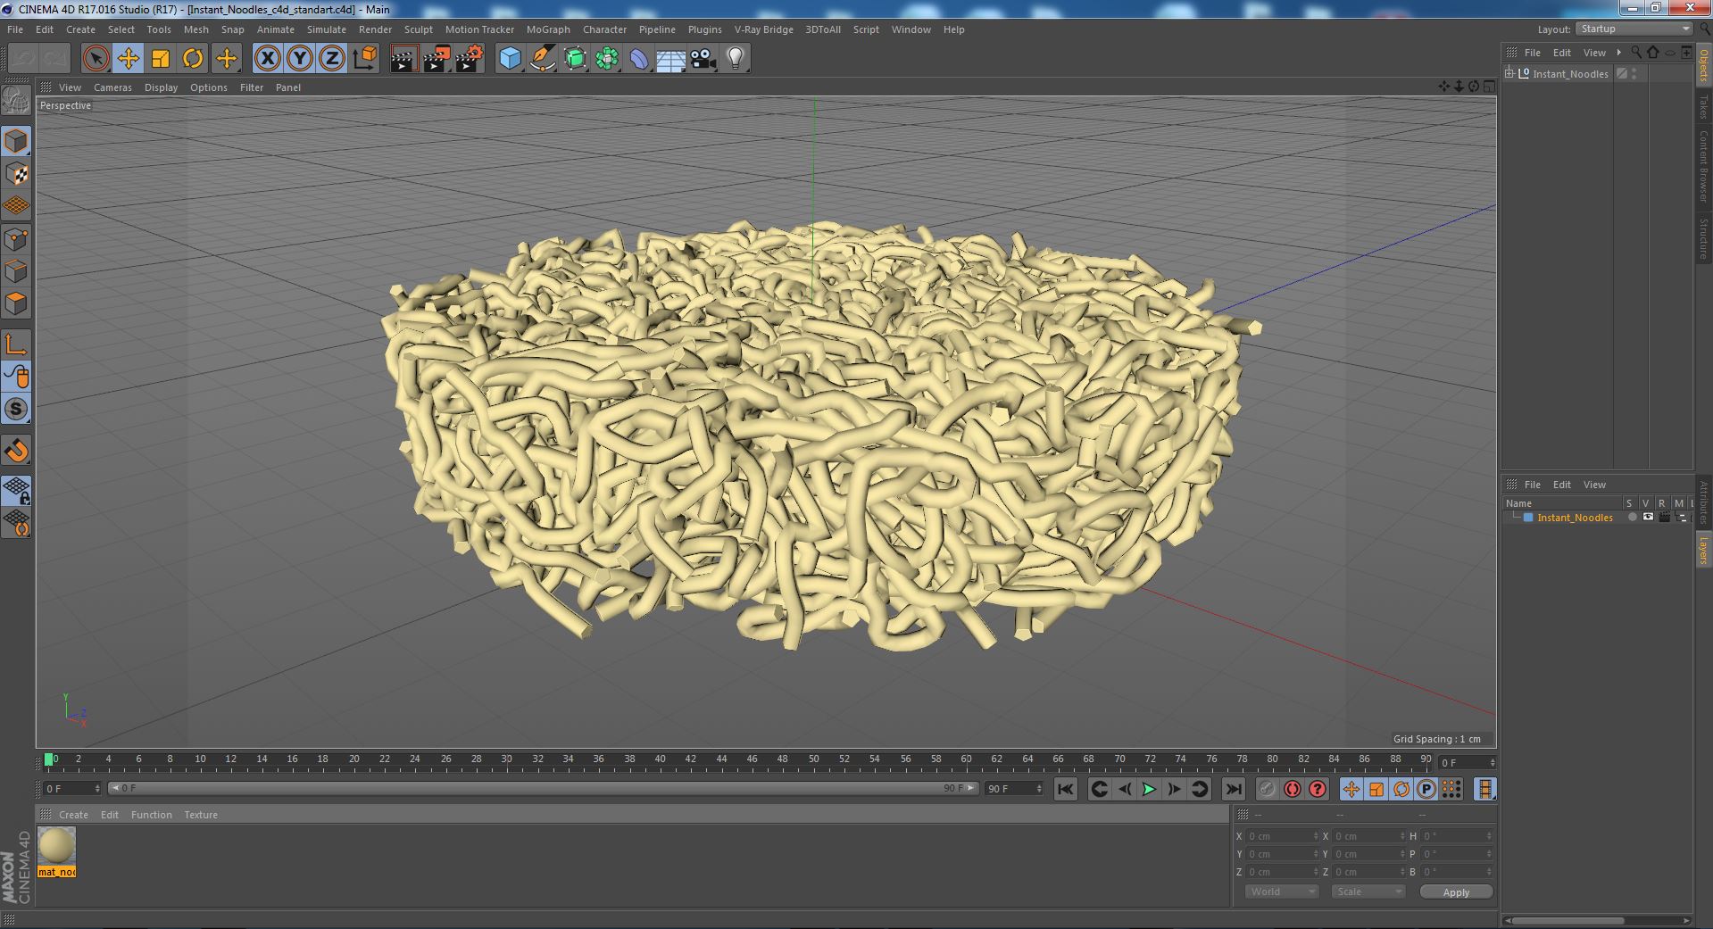Toggle Instant_Noodles layer visibility eye
The height and width of the screenshot is (929, 1713).
1648,518
